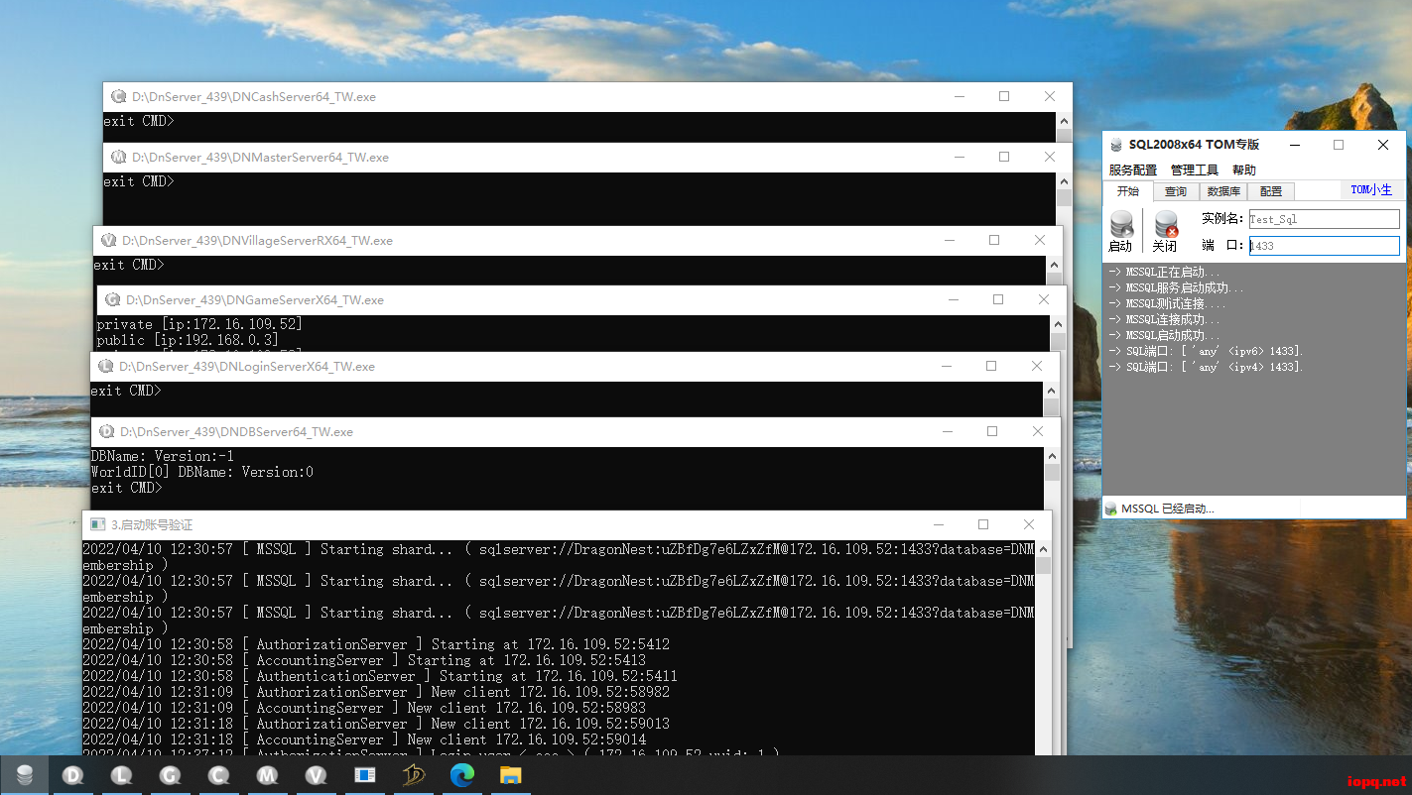Click AuthenticationServer Starting at 172.16.109.52:5411 line
Viewport: 1412px width, 795px height.
380,676
